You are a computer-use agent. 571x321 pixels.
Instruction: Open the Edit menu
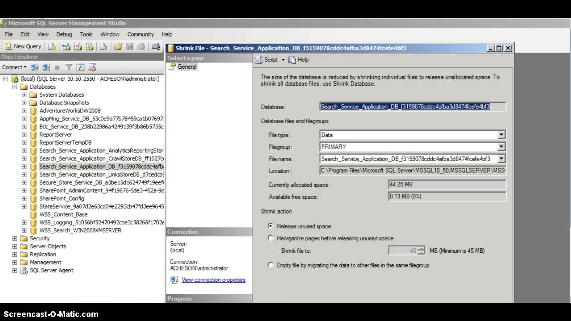click(x=25, y=34)
